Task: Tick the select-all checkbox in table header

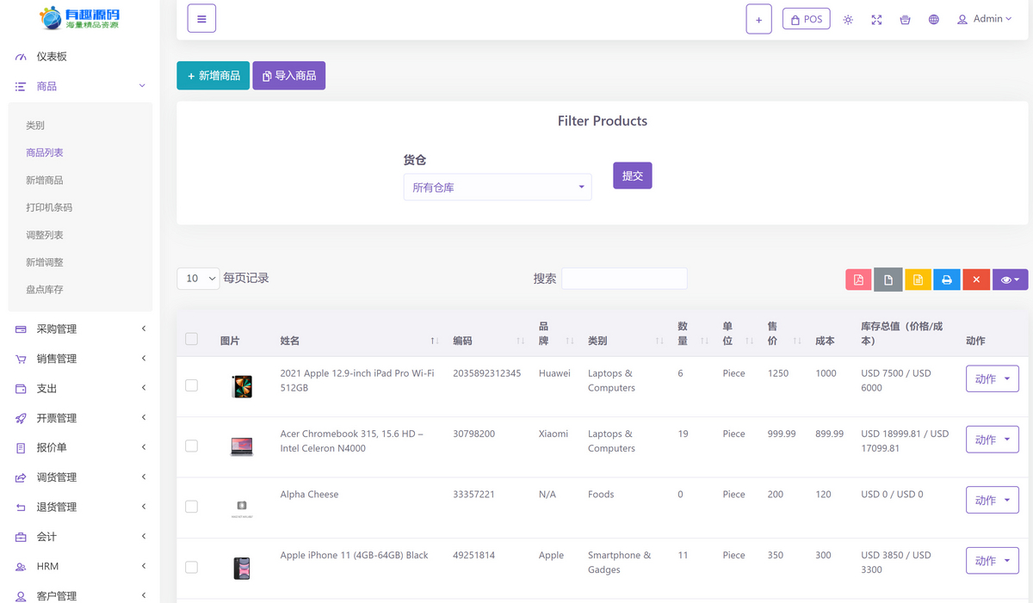Action: pos(191,339)
